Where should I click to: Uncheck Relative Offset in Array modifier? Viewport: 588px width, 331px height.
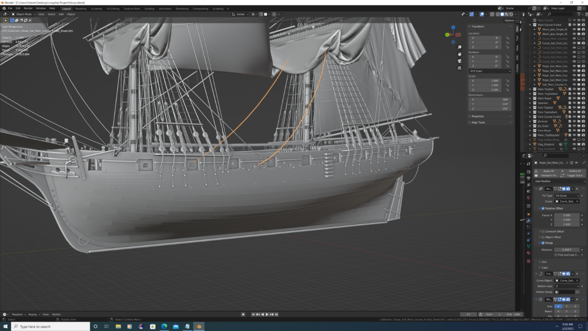pyautogui.click(x=543, y=208)
